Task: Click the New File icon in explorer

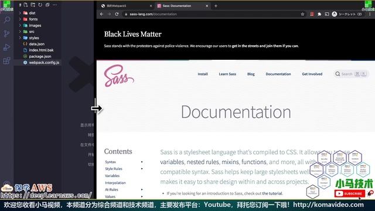Action: pyautogui.click(x=26, y=5)
